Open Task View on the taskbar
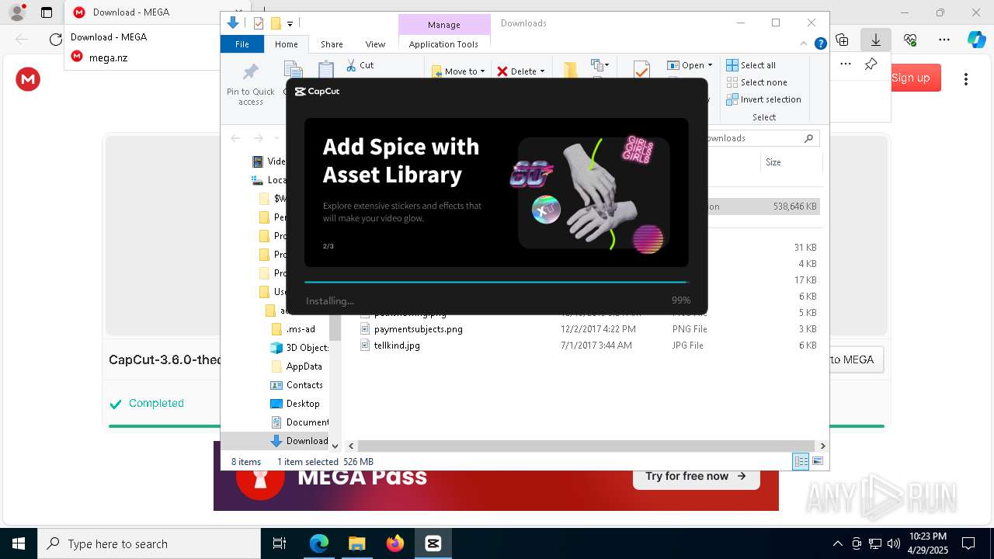 coord(280,543)
